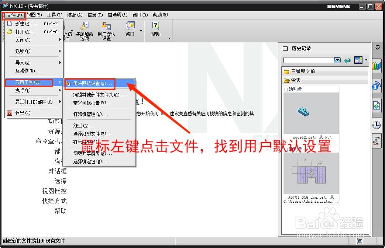
Task: Toggle the 历史记录 panel checkbox
Action: (285, 49)
